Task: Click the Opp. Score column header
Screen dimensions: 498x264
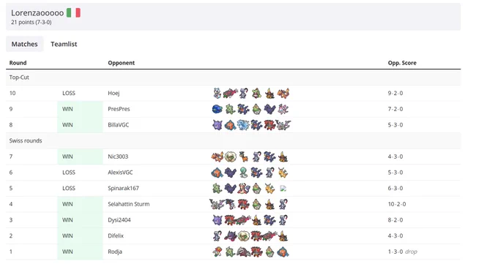Action: tap(402, 63)
